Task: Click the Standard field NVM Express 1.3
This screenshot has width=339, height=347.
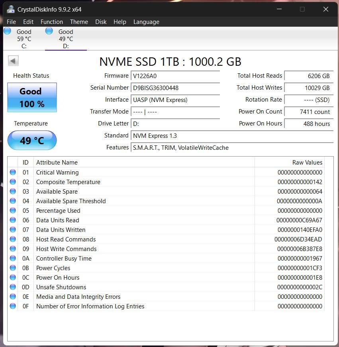Action: (232, 136)
